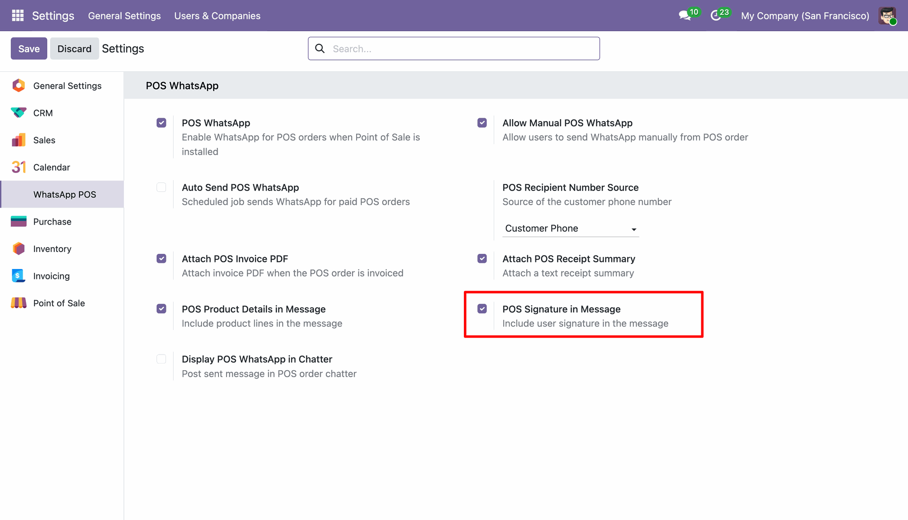Screen dimensions: 908x520
Task: Click the POS WhatsApp section header
Action: pyautogui.click(x=182, y=86)
